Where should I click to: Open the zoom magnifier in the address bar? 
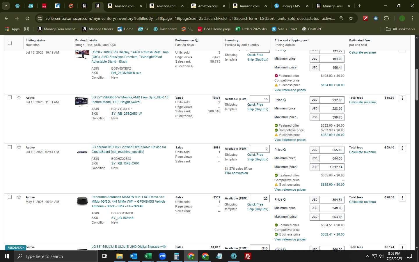[341, 18]
